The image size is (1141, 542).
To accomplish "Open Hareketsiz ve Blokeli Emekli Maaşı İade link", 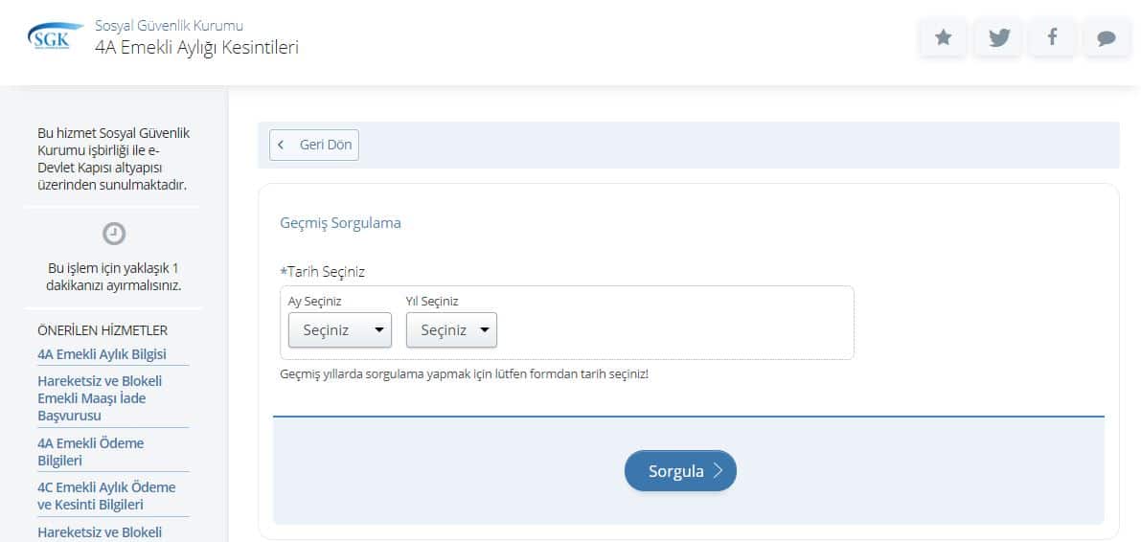I will [99, 398].
